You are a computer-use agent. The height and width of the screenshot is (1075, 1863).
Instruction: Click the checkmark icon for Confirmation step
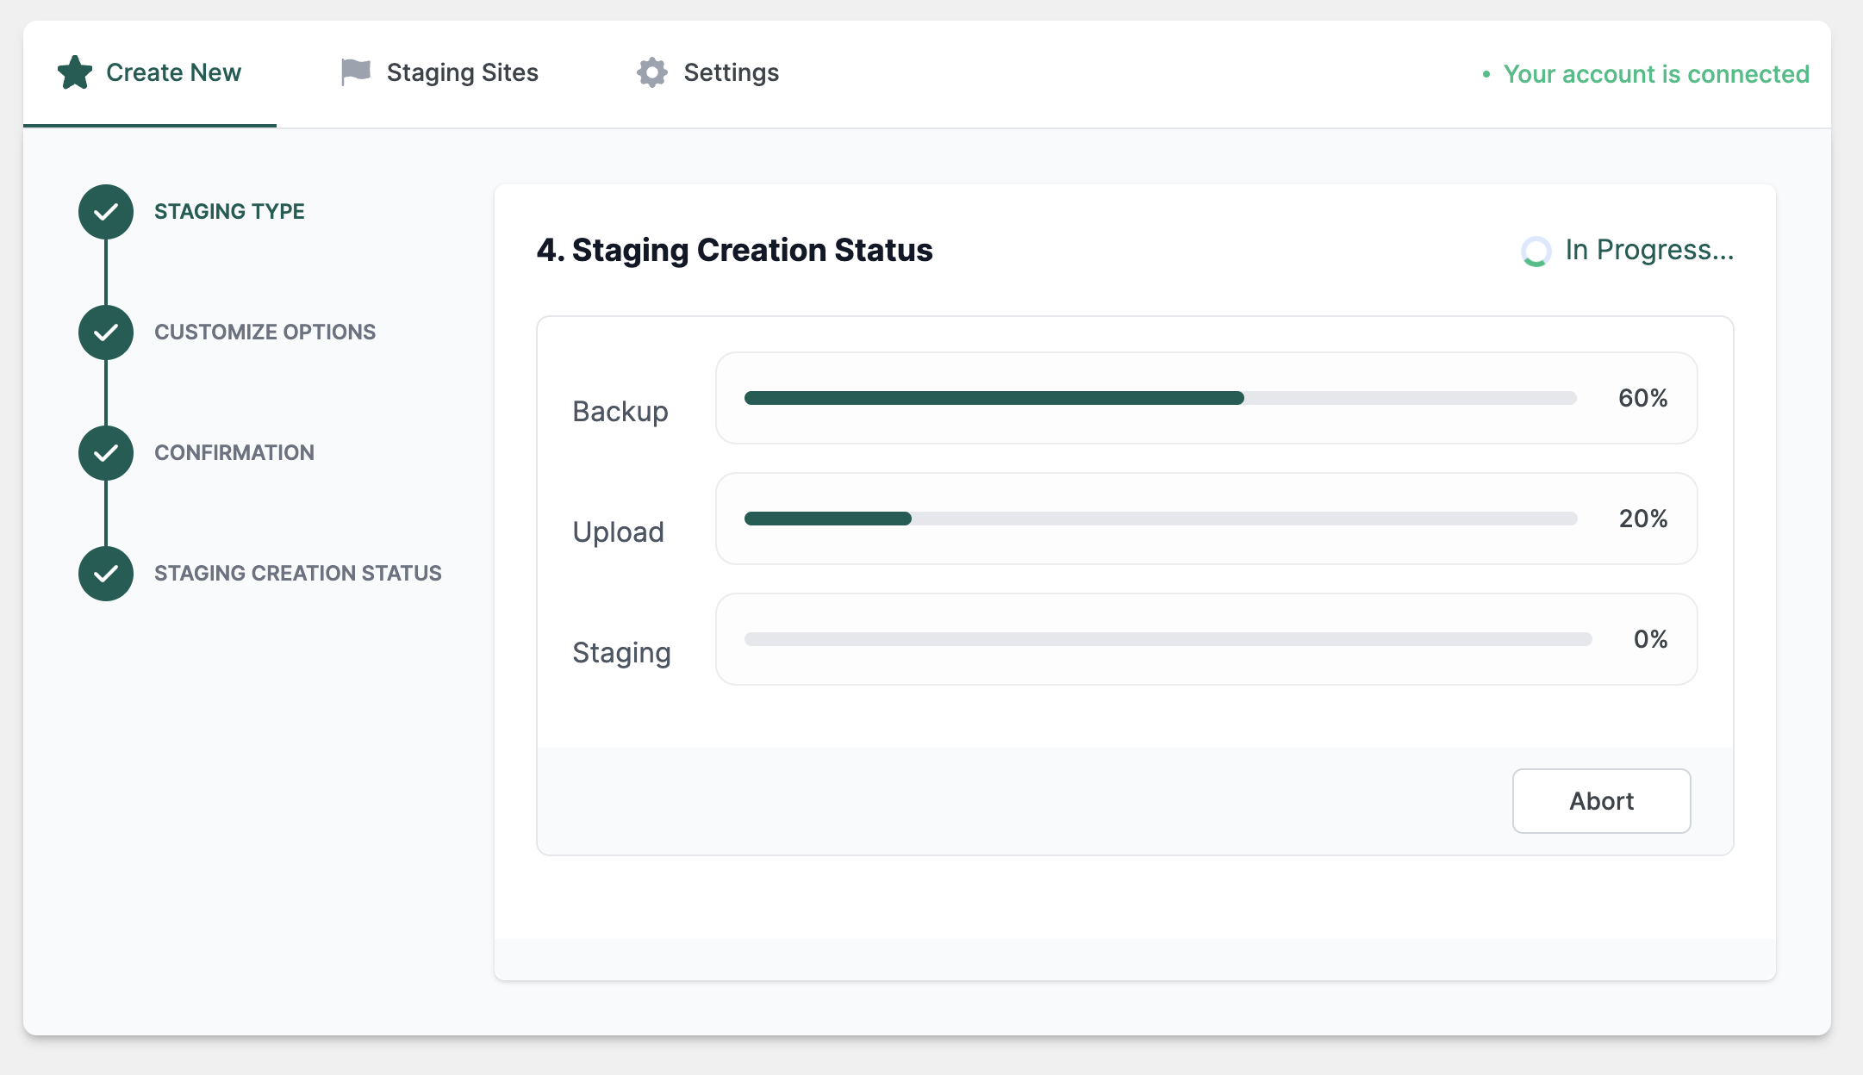pos(105,452)
